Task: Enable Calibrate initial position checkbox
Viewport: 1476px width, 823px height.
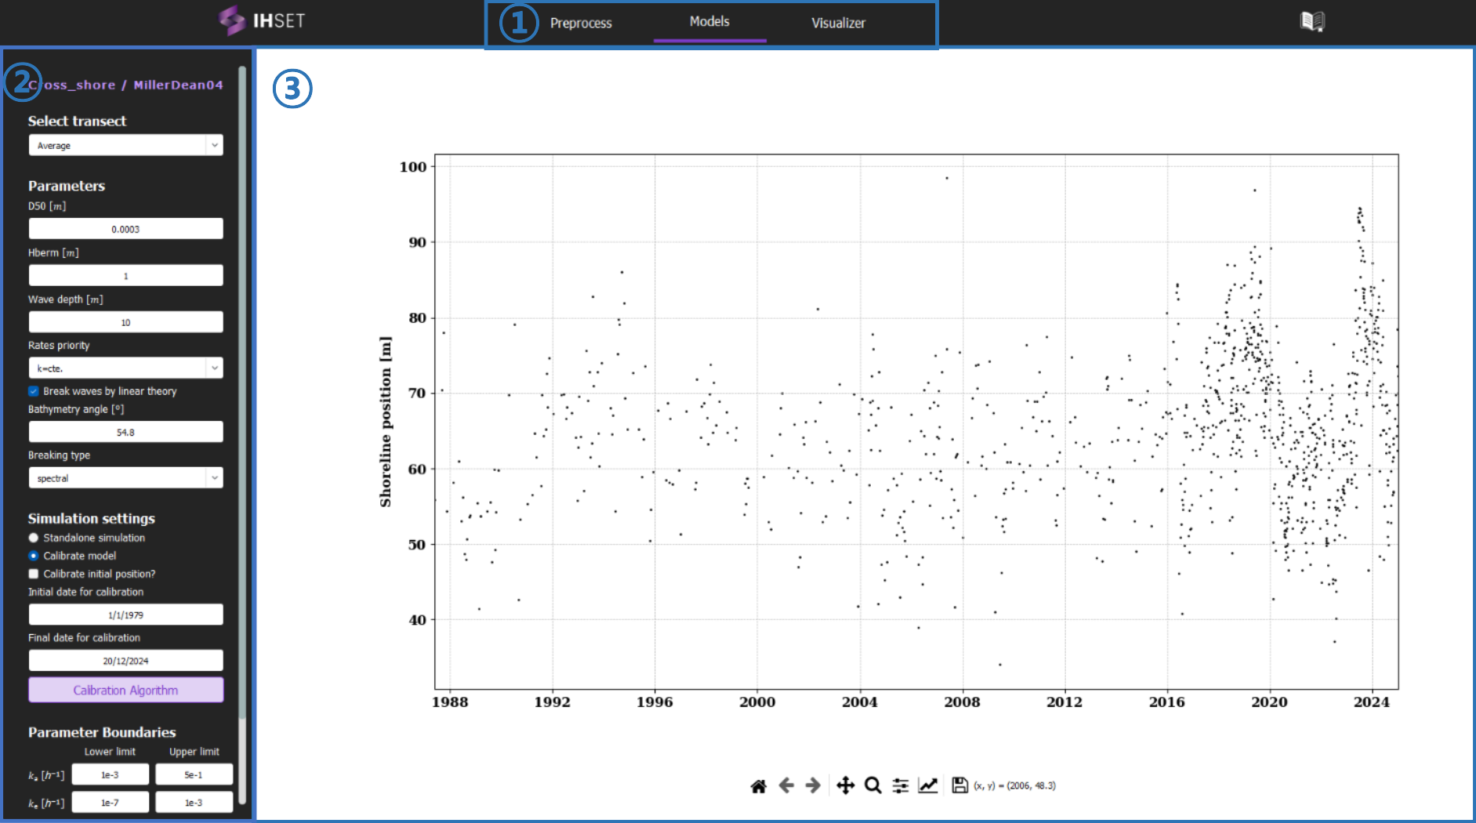Action: pos(34,574)
